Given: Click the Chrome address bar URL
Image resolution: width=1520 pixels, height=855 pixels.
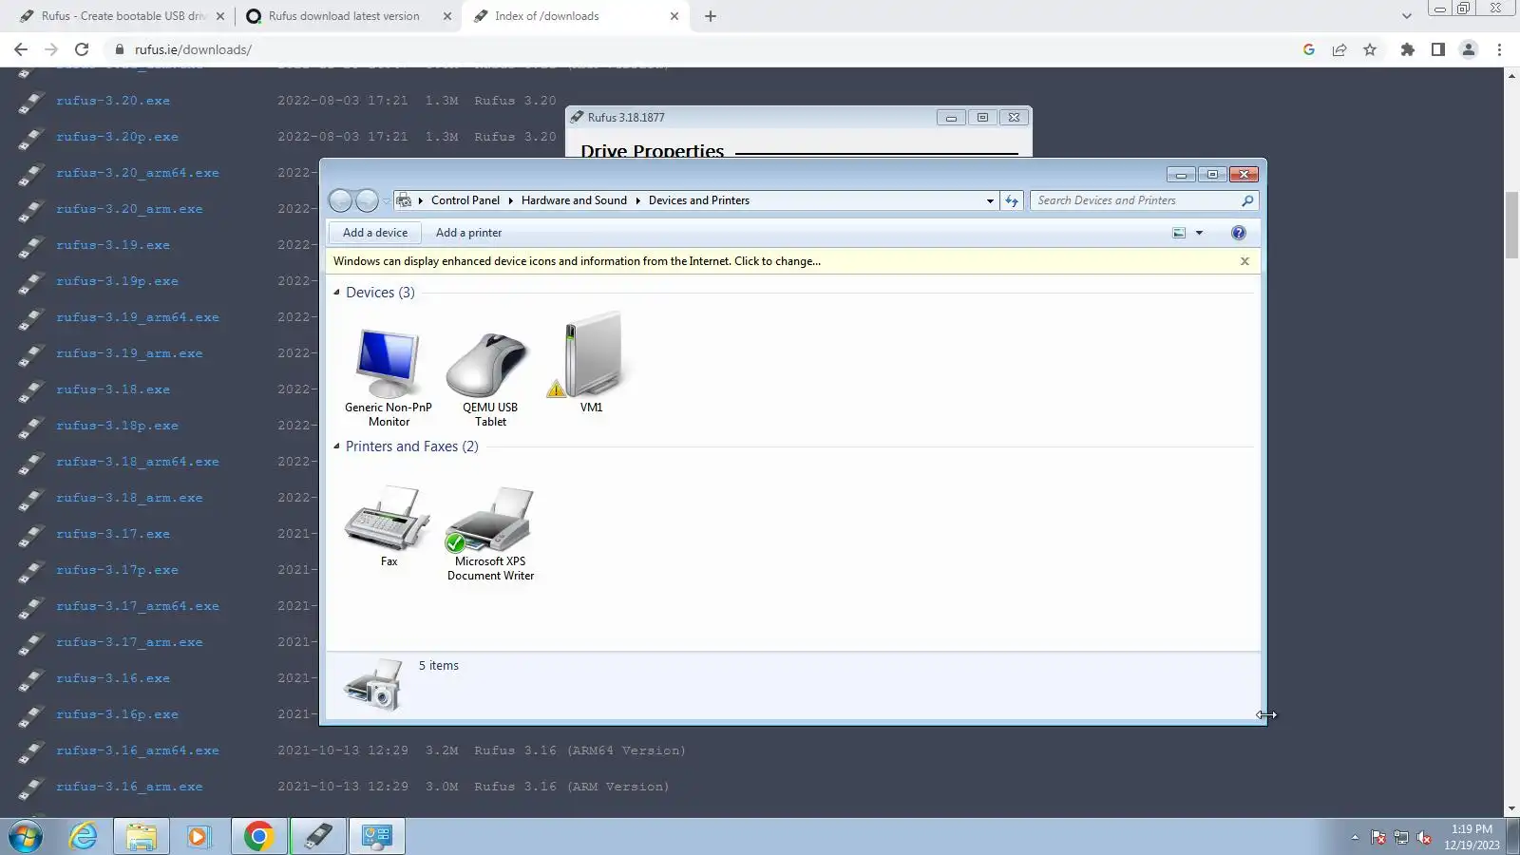Looking at the screenshot, I should click(193, 49).
